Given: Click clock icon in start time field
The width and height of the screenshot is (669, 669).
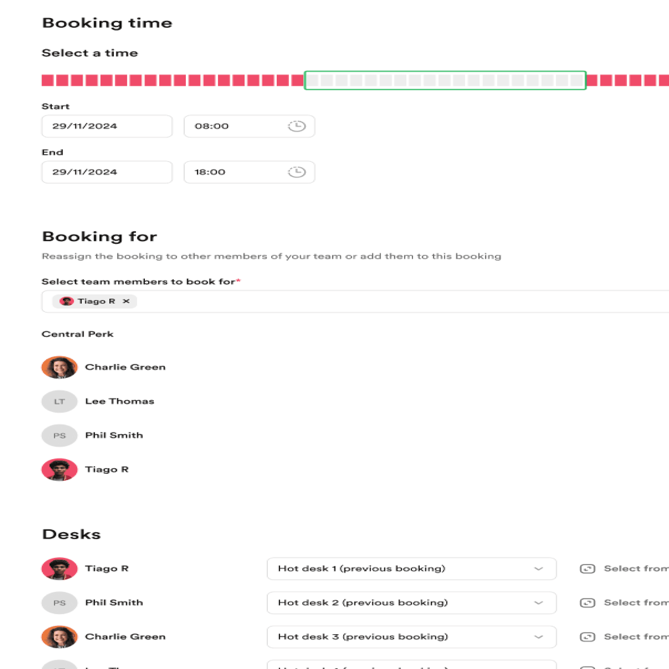Looking at the screenshot, I should 296,126.
